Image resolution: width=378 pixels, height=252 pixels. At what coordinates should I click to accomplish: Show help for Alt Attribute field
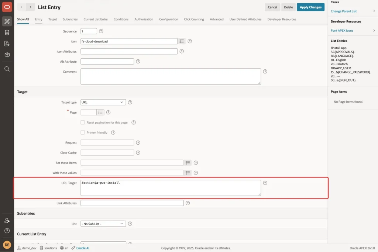pos(138,62)
